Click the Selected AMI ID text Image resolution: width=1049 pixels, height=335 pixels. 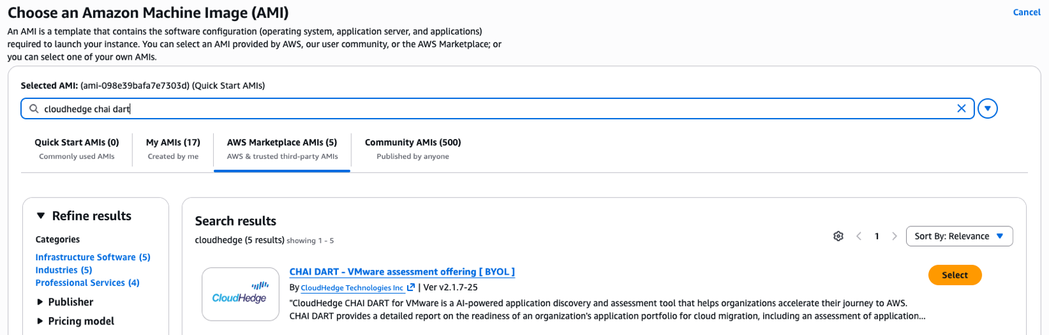[135, 86]
